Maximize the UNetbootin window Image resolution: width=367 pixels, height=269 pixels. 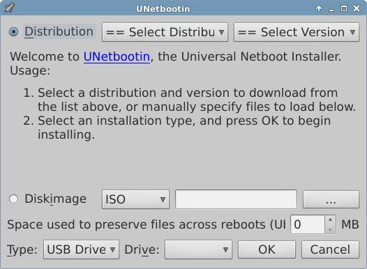click(x=344, y=8)
